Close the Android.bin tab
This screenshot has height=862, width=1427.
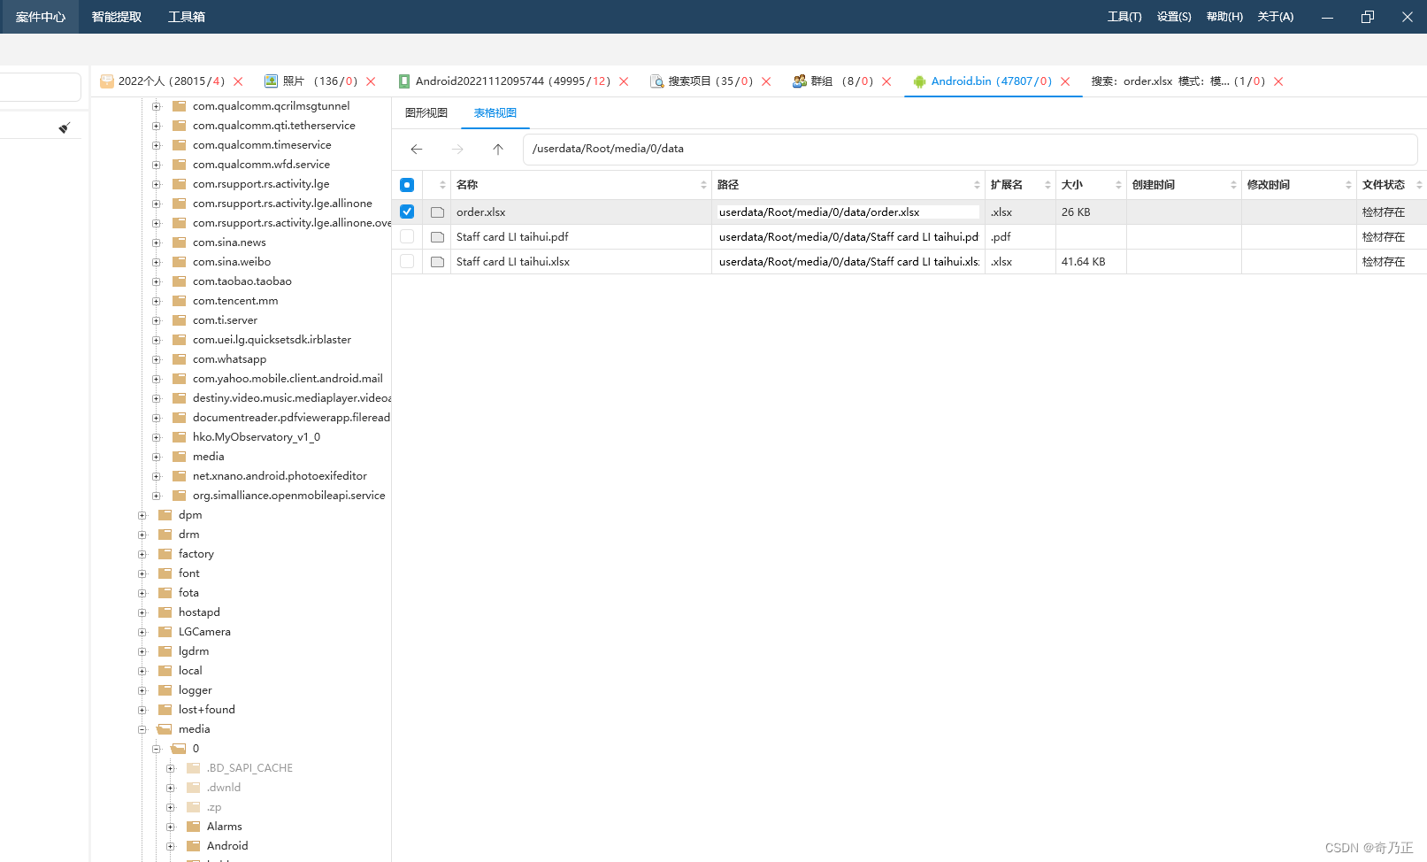1065,81
